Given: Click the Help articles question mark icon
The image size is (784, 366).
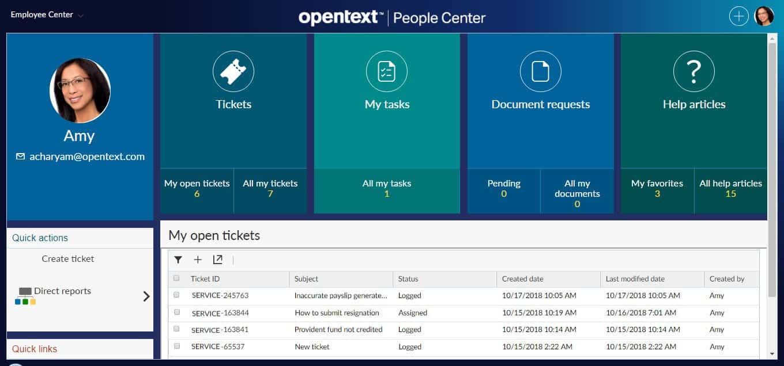Looking at the screenshot, I should click(x=693, y=71).
